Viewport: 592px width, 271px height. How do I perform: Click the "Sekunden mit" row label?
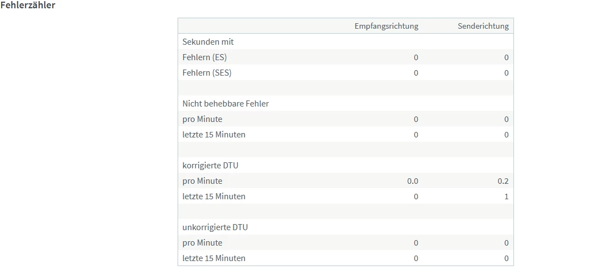click(x=208, y=41)
